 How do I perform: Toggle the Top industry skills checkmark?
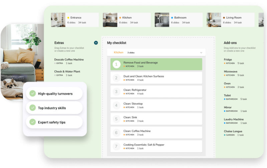coord(32,108)
